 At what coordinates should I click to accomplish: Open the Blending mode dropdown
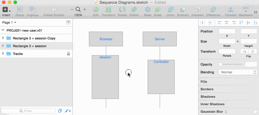click(238, 72)
